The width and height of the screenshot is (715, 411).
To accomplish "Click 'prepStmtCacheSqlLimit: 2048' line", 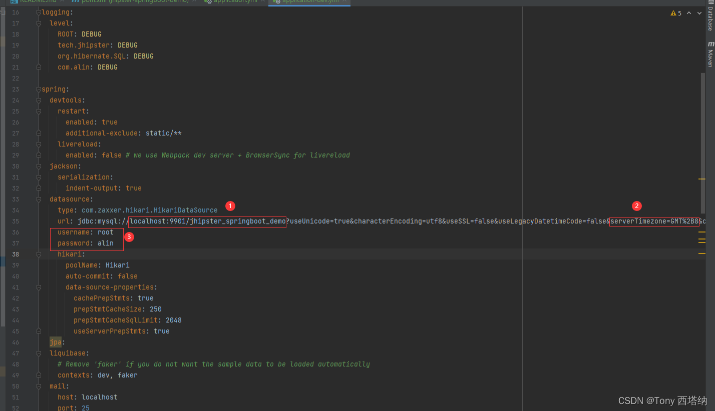I will [128, 320].
